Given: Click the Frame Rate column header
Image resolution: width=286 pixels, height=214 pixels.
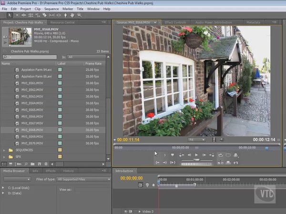Looking at the screenshot, I should point(93,63).
